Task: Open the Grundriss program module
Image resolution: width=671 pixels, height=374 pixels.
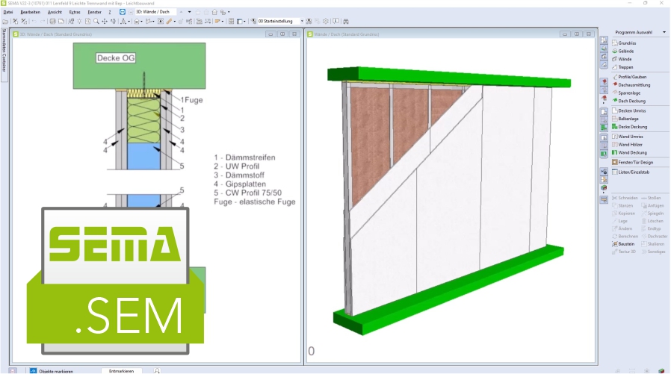Action: coord(628,43)
